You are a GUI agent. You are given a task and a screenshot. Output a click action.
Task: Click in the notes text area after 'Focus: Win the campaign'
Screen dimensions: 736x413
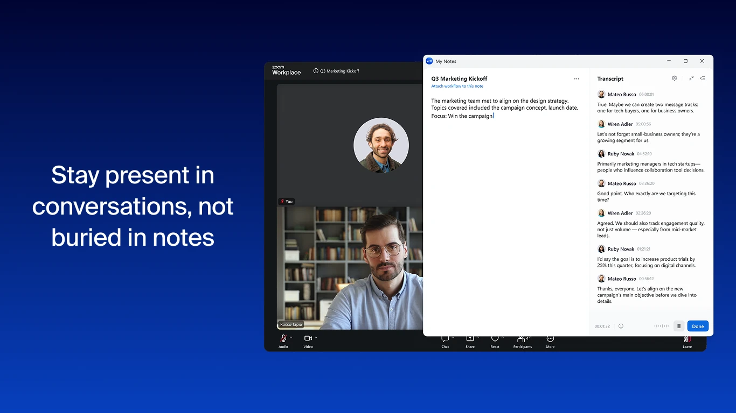pos(494,116)
